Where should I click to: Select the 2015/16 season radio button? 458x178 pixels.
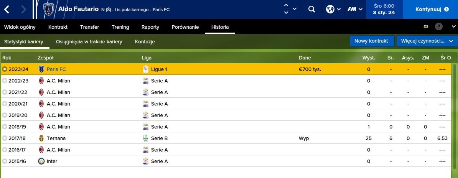pyautogui.click(x=5, y=161)
